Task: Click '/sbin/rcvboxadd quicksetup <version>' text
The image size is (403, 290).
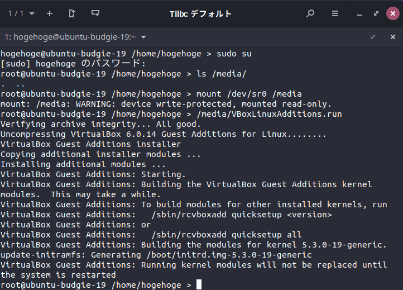Action: click(x=242, y=215)
